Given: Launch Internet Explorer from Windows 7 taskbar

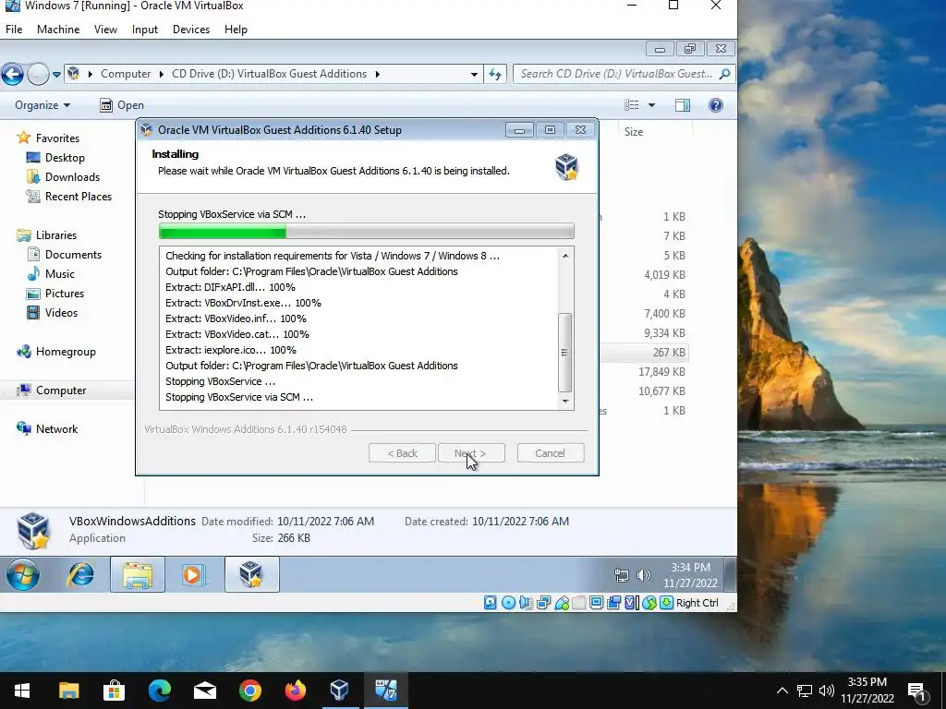Looking at the screenshot, I should coord(80,574).
